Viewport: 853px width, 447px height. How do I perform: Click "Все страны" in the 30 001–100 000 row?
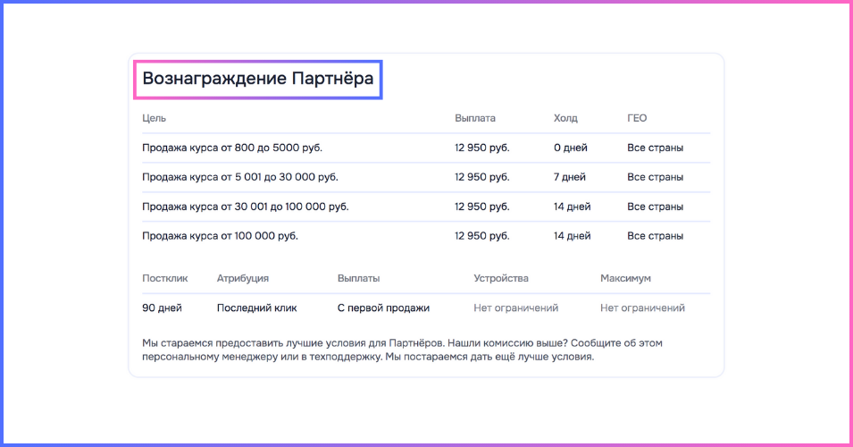pos(655,207)
